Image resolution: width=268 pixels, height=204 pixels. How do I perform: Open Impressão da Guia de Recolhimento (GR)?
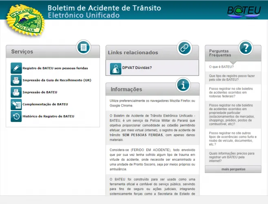(57, 80)
